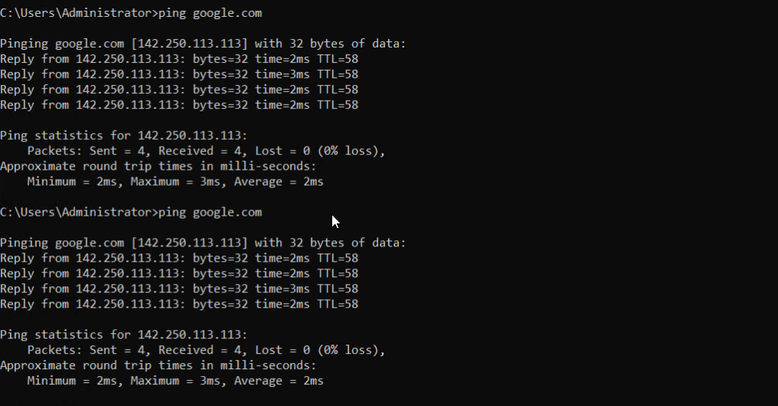Click the very first "Reply from" line

point(179,59)
